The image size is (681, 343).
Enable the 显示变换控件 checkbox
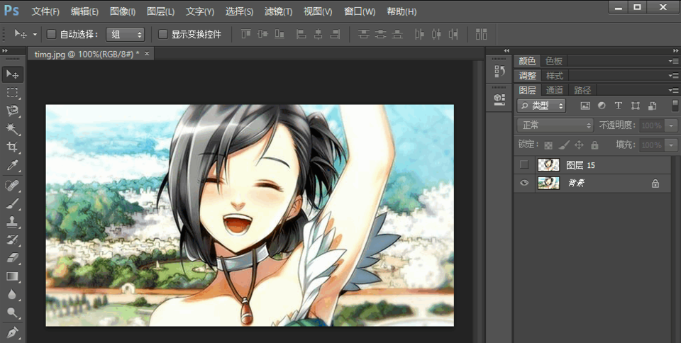point(162,34)
